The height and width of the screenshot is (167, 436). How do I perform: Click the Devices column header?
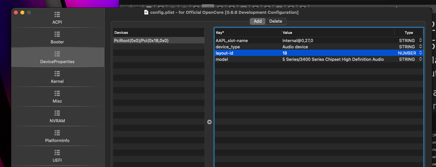pyautogui.click(x=158, y=33)
